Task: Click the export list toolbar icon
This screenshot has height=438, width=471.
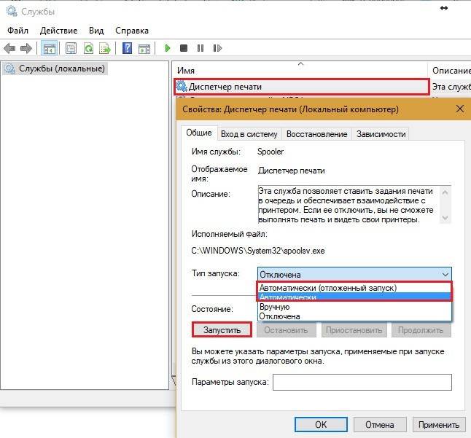Action: click(105, 48)
